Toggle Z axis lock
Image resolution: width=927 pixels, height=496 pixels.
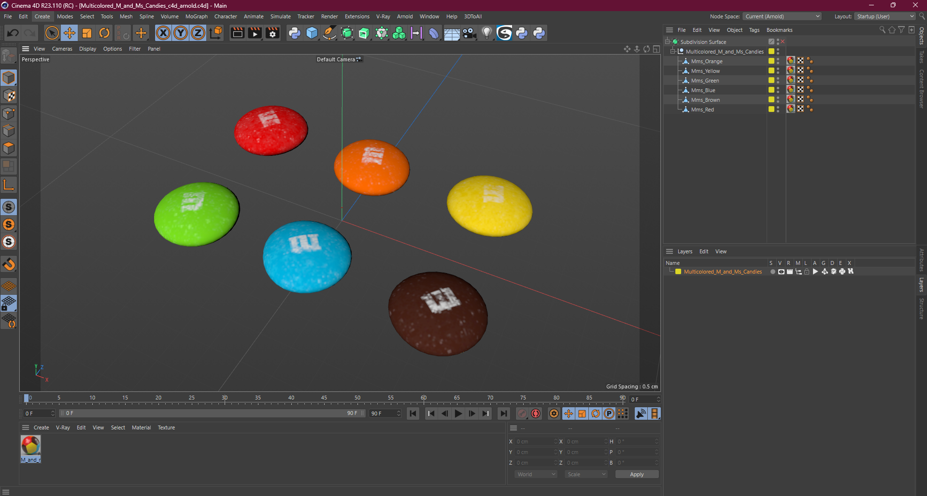(x=198, y=33)
